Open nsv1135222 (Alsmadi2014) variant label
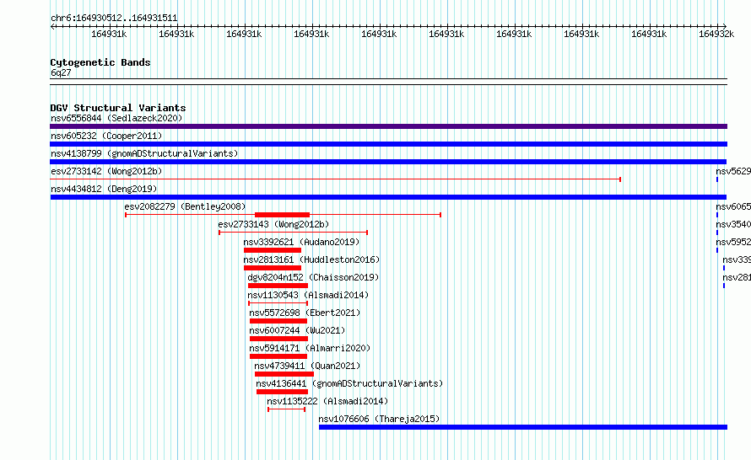 coord(327,401)
